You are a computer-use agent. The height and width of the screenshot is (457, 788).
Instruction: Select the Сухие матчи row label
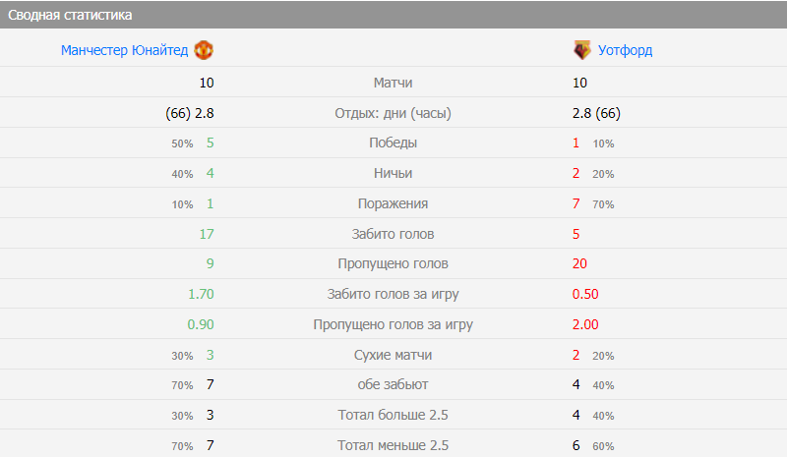pos(394,355)
